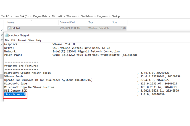Sort files by Date modified column
The image size is (190, 126).
pyautogui.click(x=67, y=22)
